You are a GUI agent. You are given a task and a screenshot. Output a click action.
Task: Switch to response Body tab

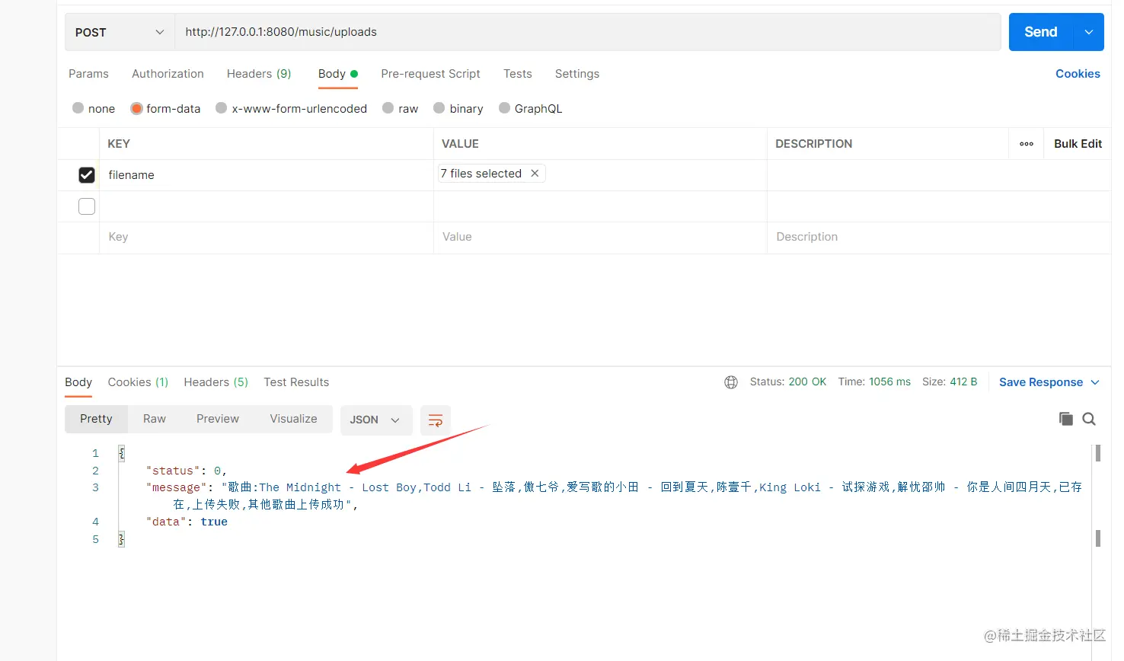[78, 382]
